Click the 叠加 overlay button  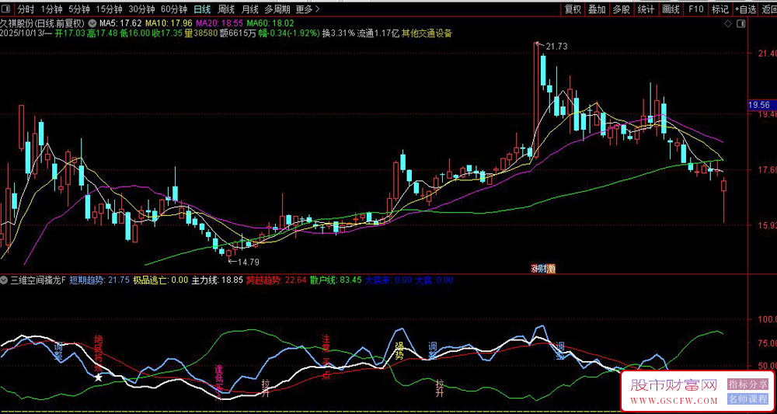597,9
